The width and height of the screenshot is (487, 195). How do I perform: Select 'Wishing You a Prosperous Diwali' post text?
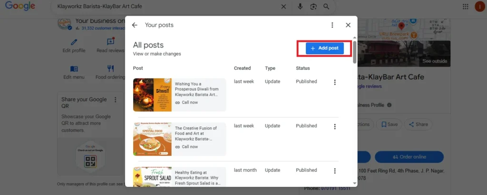[x=196, y=89]
